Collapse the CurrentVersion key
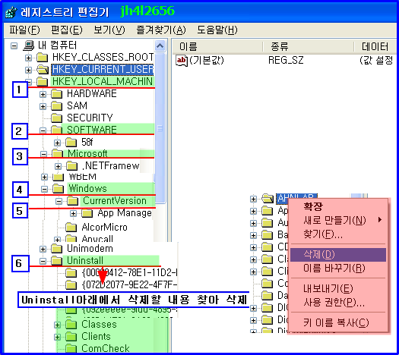Image resolution: width=399 pixels, height=355 pixels. tap(59, 201)
